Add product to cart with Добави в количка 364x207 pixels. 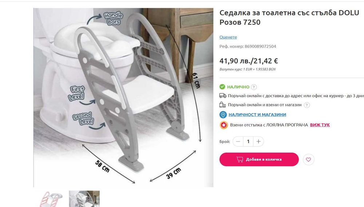259,160
